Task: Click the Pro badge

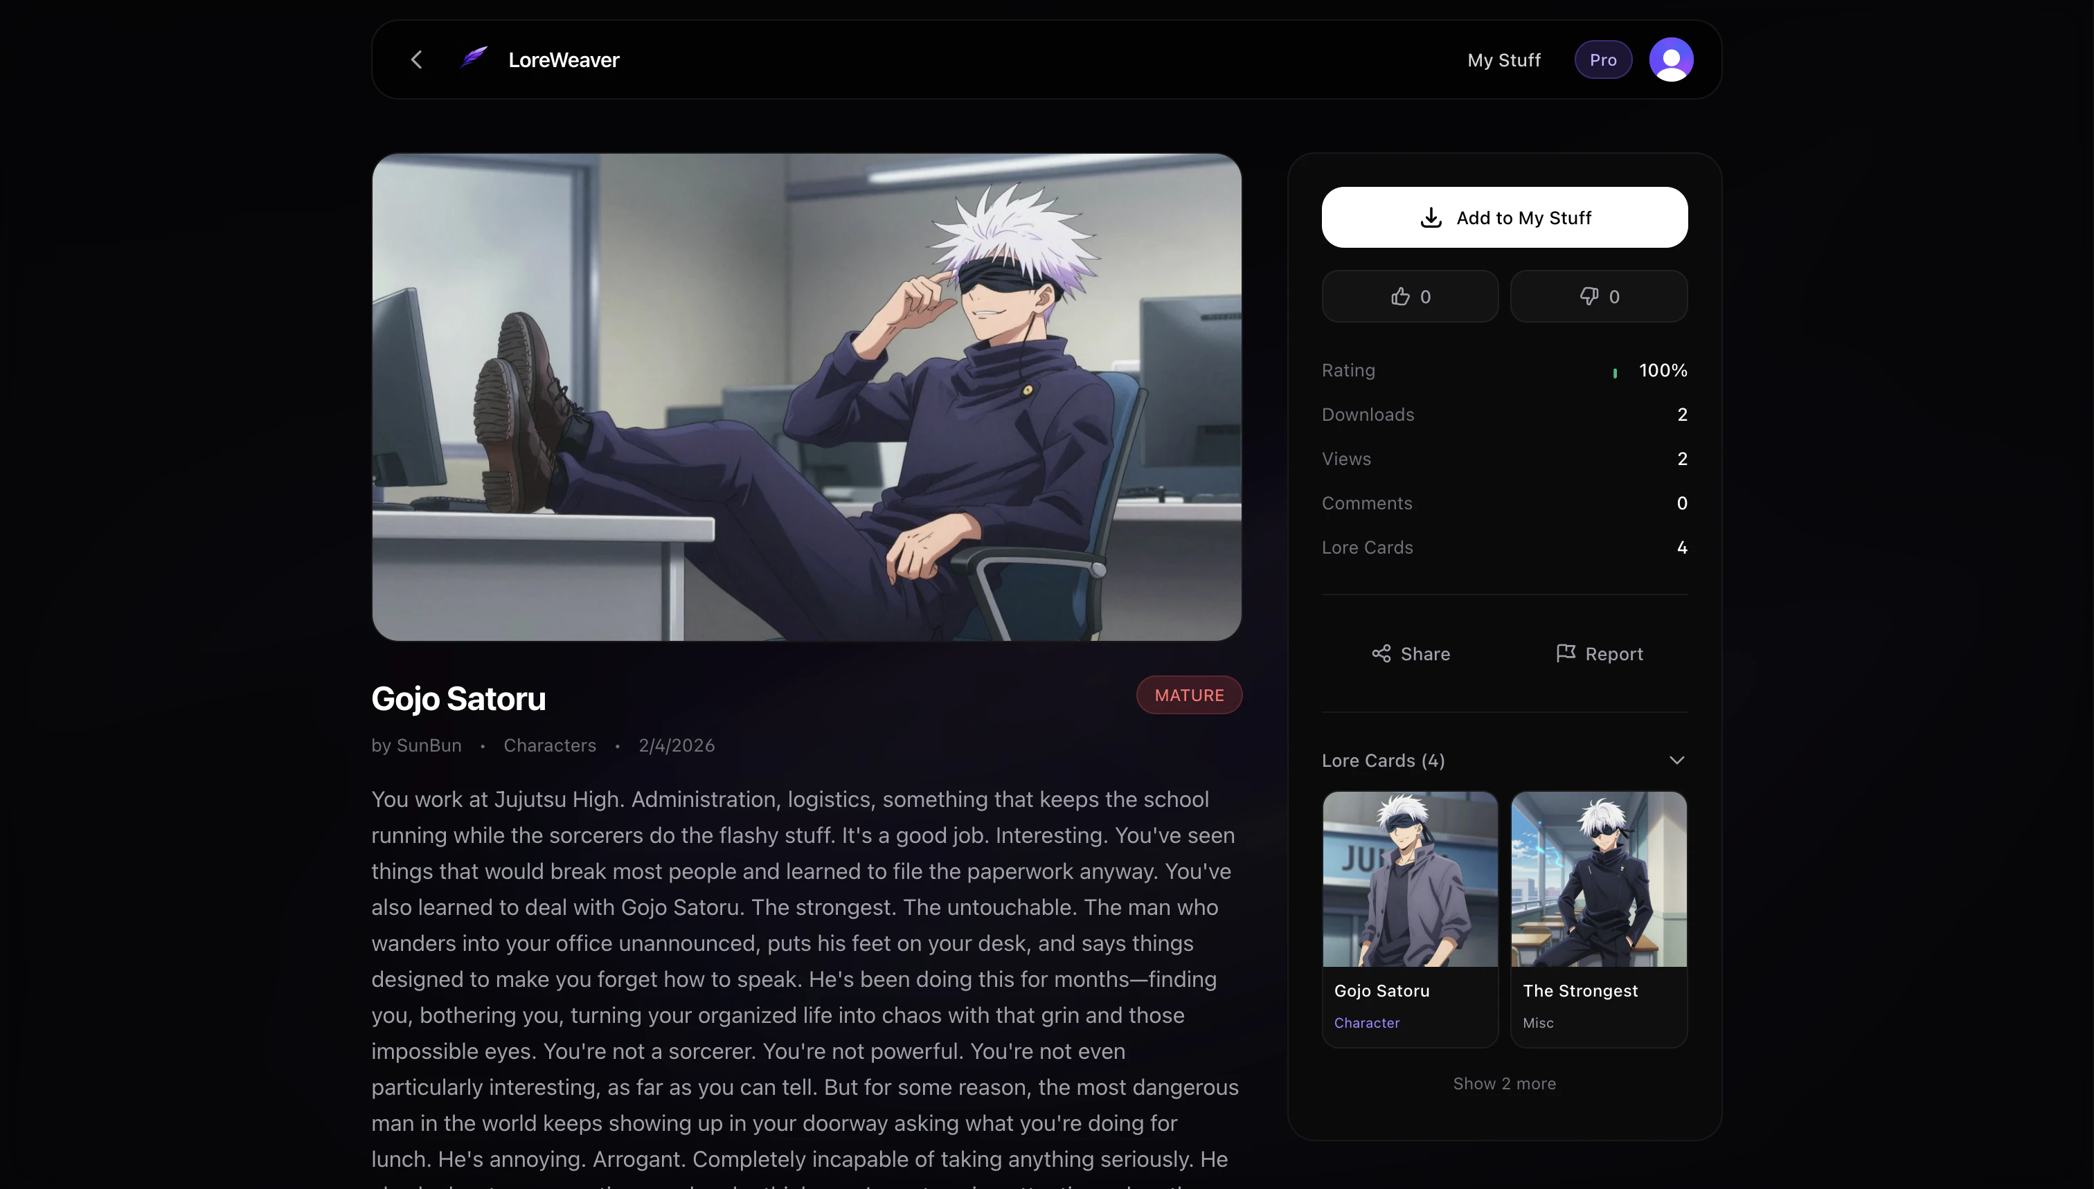Action: tap(1602, 60)
